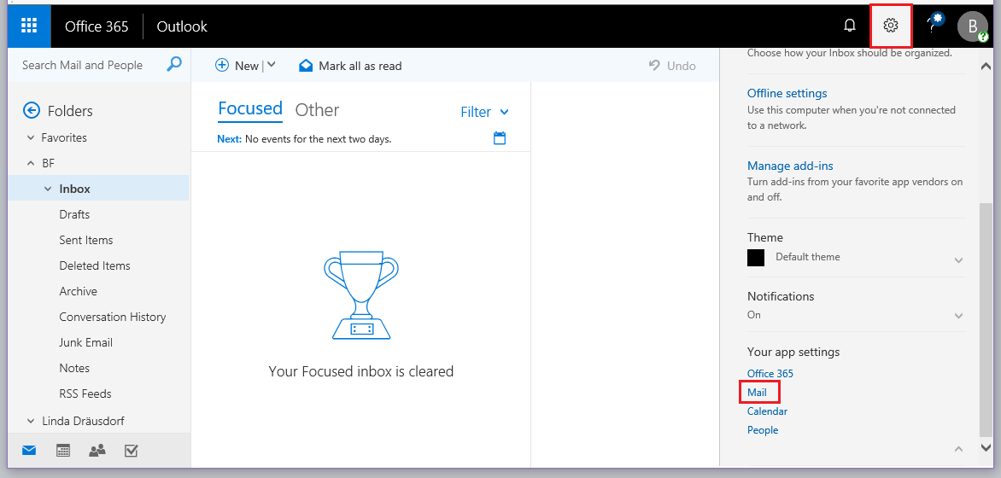The width and height of the screenshot is (1001, 478).
Task: Click the help question mark icon
Action: [932, 26]
